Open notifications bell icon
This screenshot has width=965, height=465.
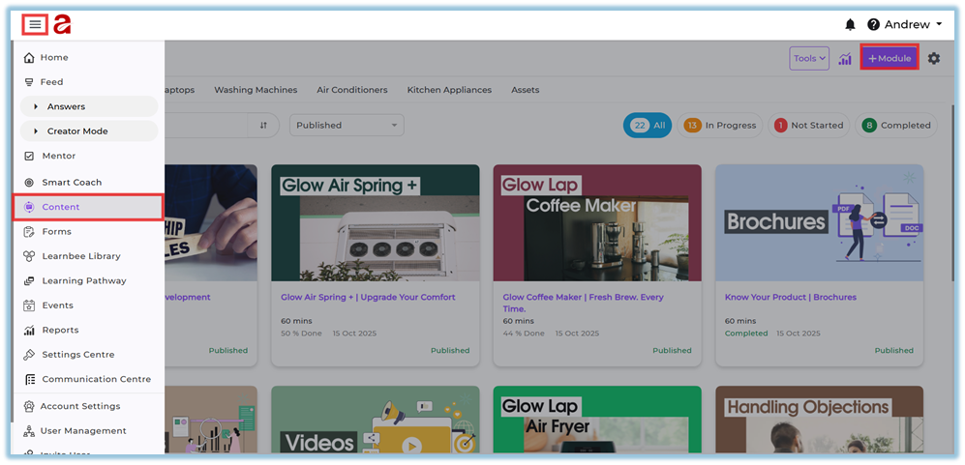point(850,25)
